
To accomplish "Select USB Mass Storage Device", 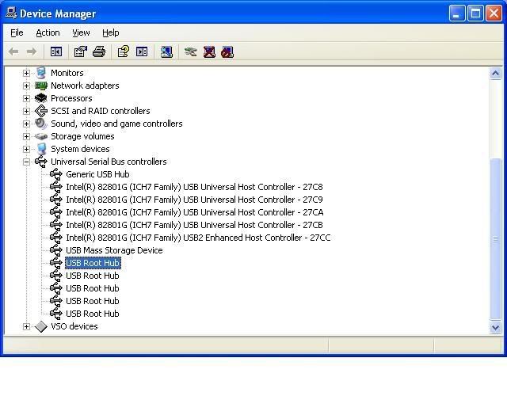I will (114, 250).
